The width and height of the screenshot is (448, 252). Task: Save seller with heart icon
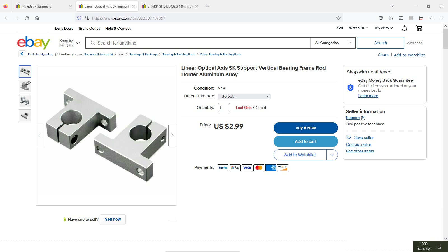[x=349, y=137]
